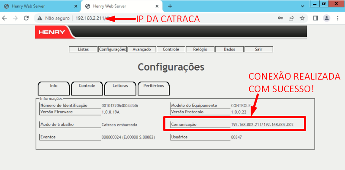Open the user profile avatar
Viewport: 345px width, 170px height.
(327, 18)
